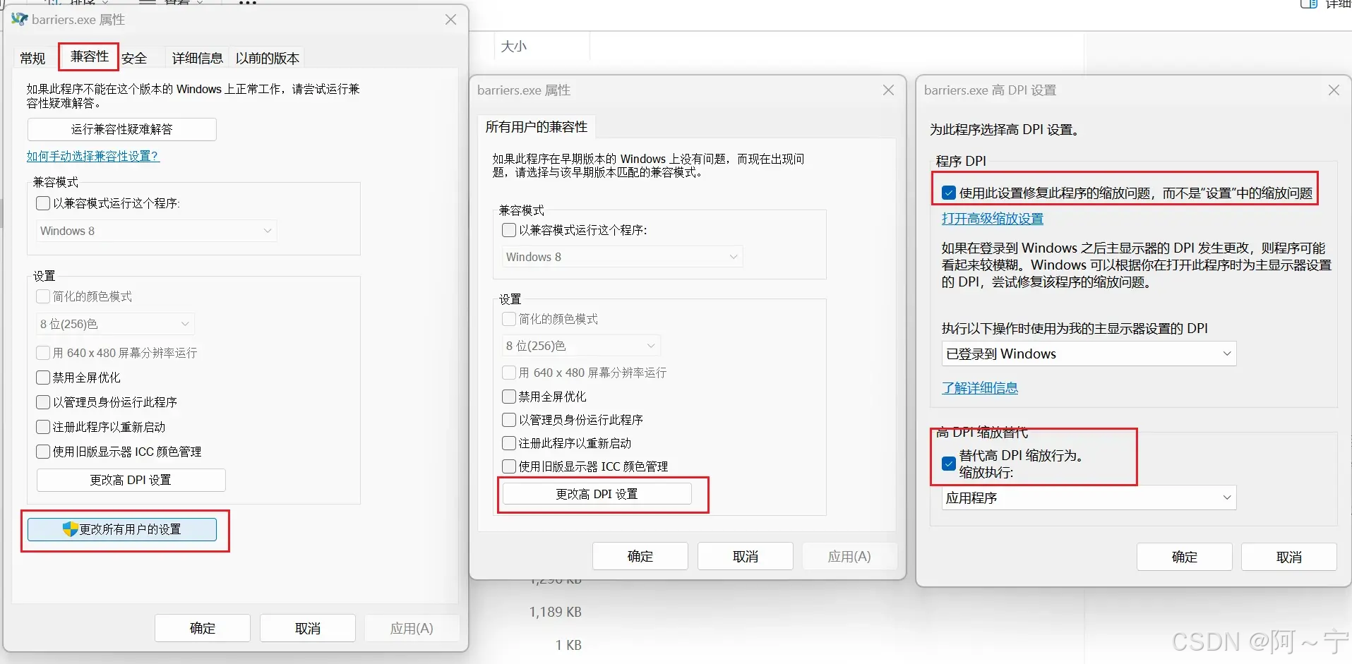
Task: Switch to the 安全 tab
Action: pos(135,57)
